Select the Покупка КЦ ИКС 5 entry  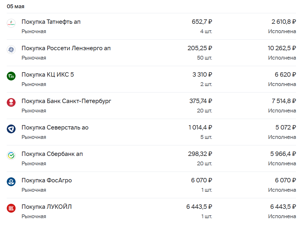click(48, 75)
